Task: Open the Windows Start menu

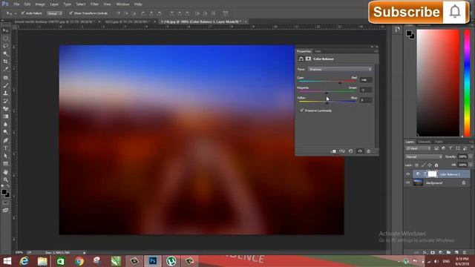Action: (7, 261)
